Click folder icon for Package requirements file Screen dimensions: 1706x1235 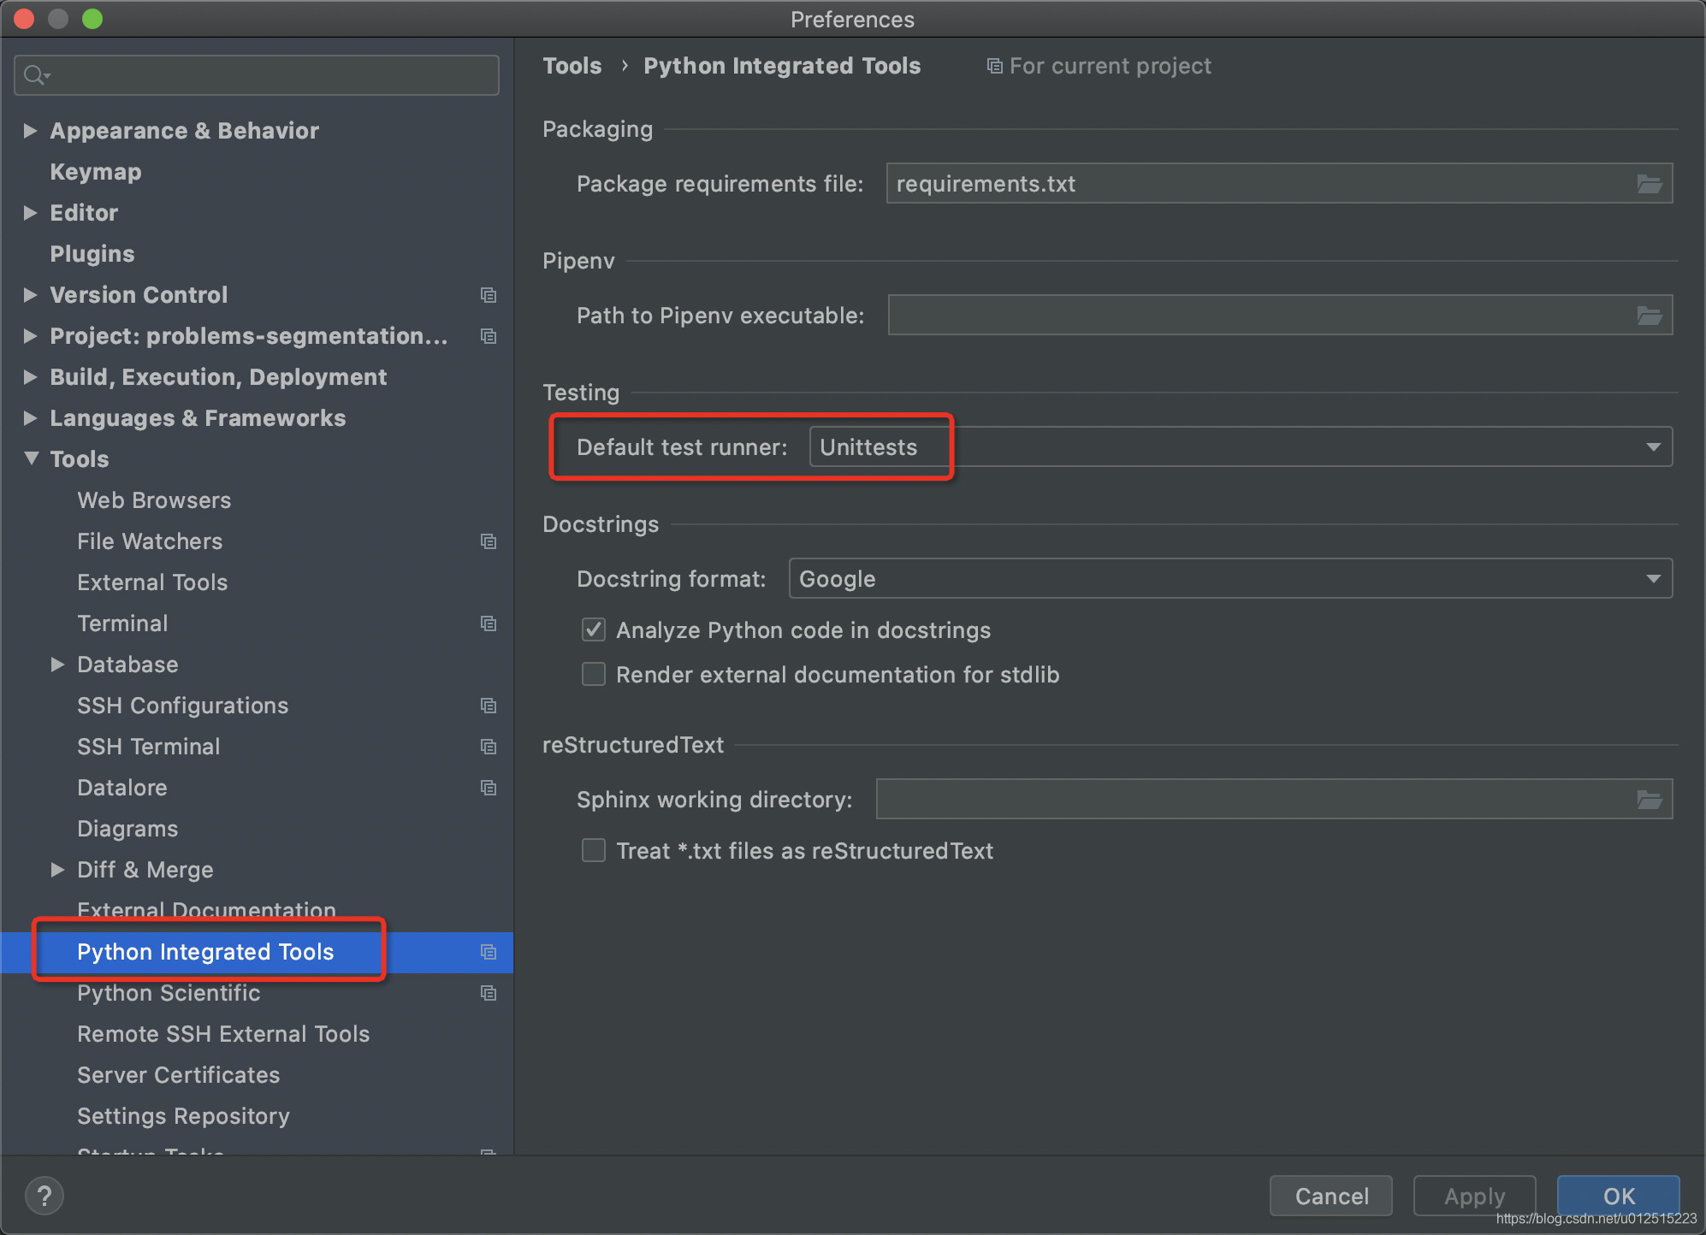1649,184
